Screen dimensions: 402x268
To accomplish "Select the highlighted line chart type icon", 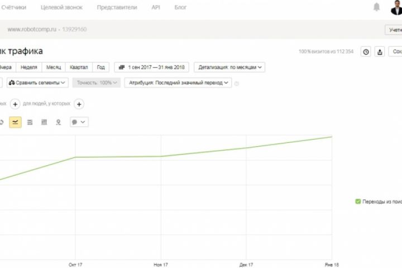I will (16, 122).
